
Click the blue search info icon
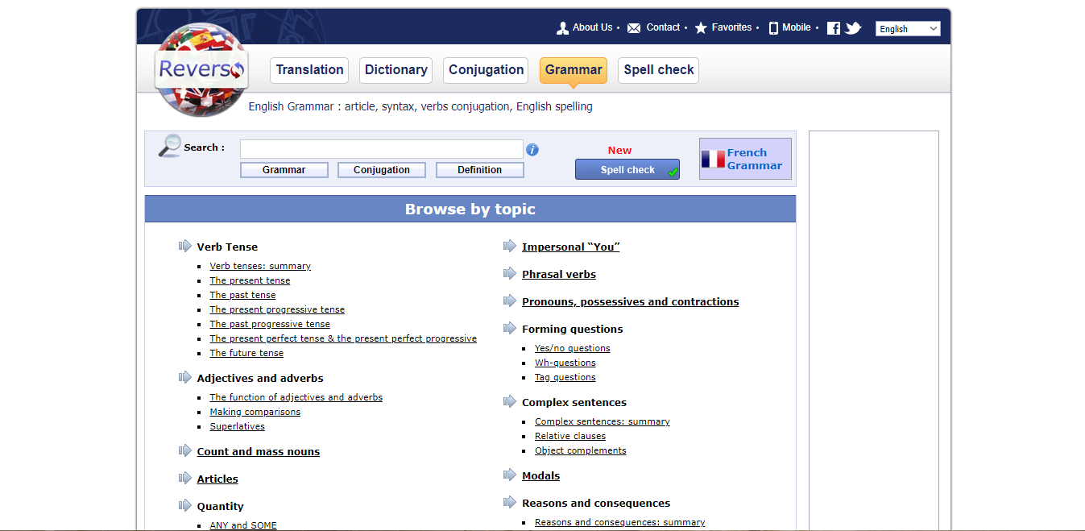(x=532, y=150)
